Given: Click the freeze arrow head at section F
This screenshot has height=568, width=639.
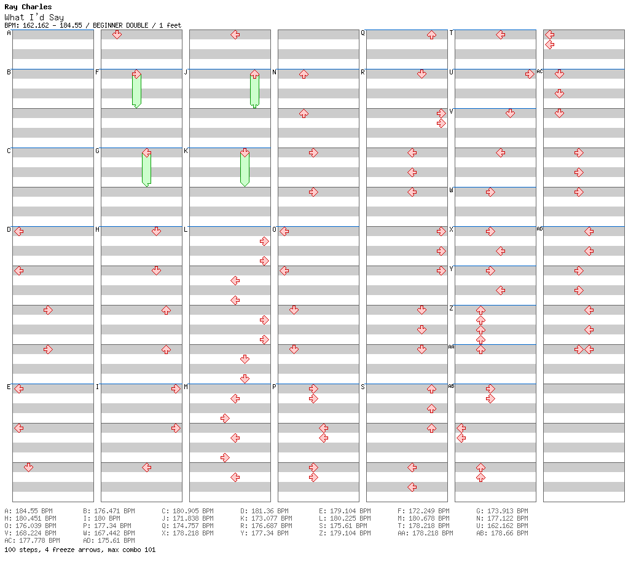Looking at the screenshot, I should click(x=136, y=74).
